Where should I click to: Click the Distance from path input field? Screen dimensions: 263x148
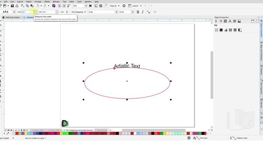[28, 12]
